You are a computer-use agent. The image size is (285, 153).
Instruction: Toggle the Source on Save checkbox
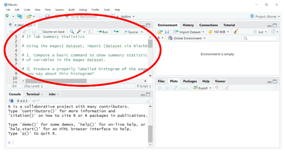coord(40,32)
